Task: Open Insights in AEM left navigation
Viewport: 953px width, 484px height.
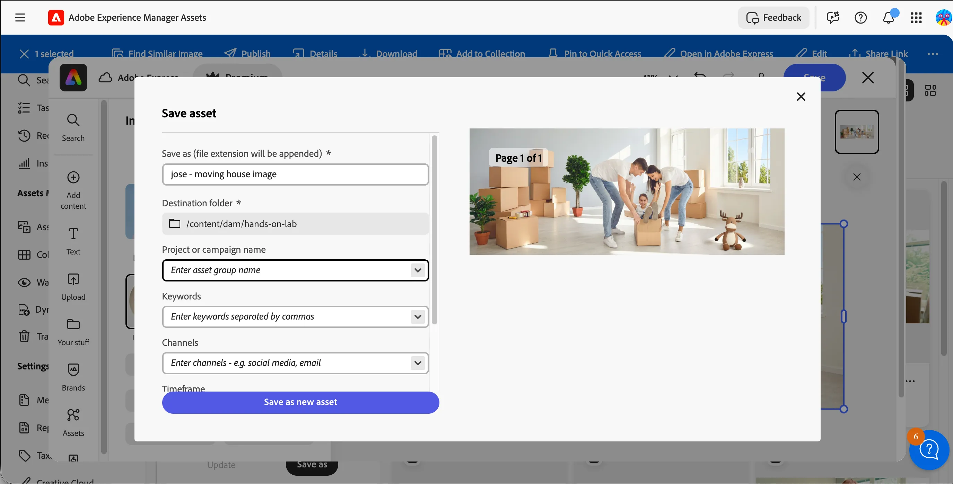Action: [x=33, y=163]
